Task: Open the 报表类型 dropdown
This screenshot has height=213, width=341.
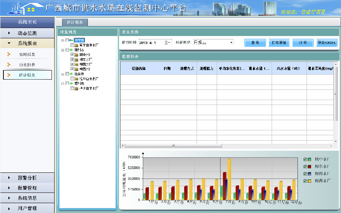Action: (x=231, y=43)
